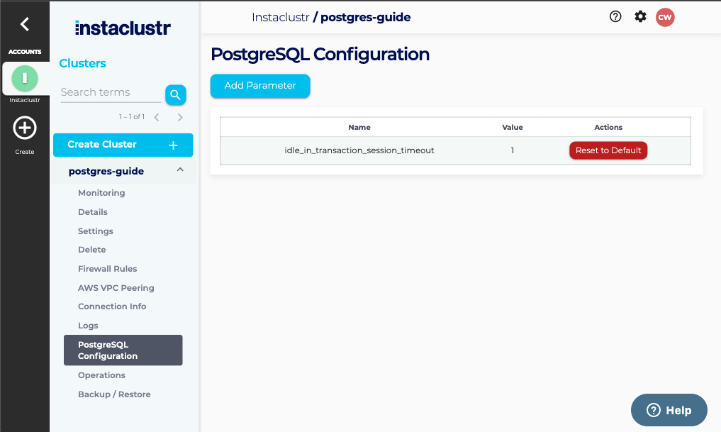This screenshot has width=721, height=432.
Task: Click the Instaclustr breadcrumb link
Action: tap(280, 17)
